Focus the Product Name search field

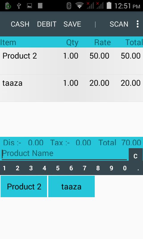tap(64, 154)
